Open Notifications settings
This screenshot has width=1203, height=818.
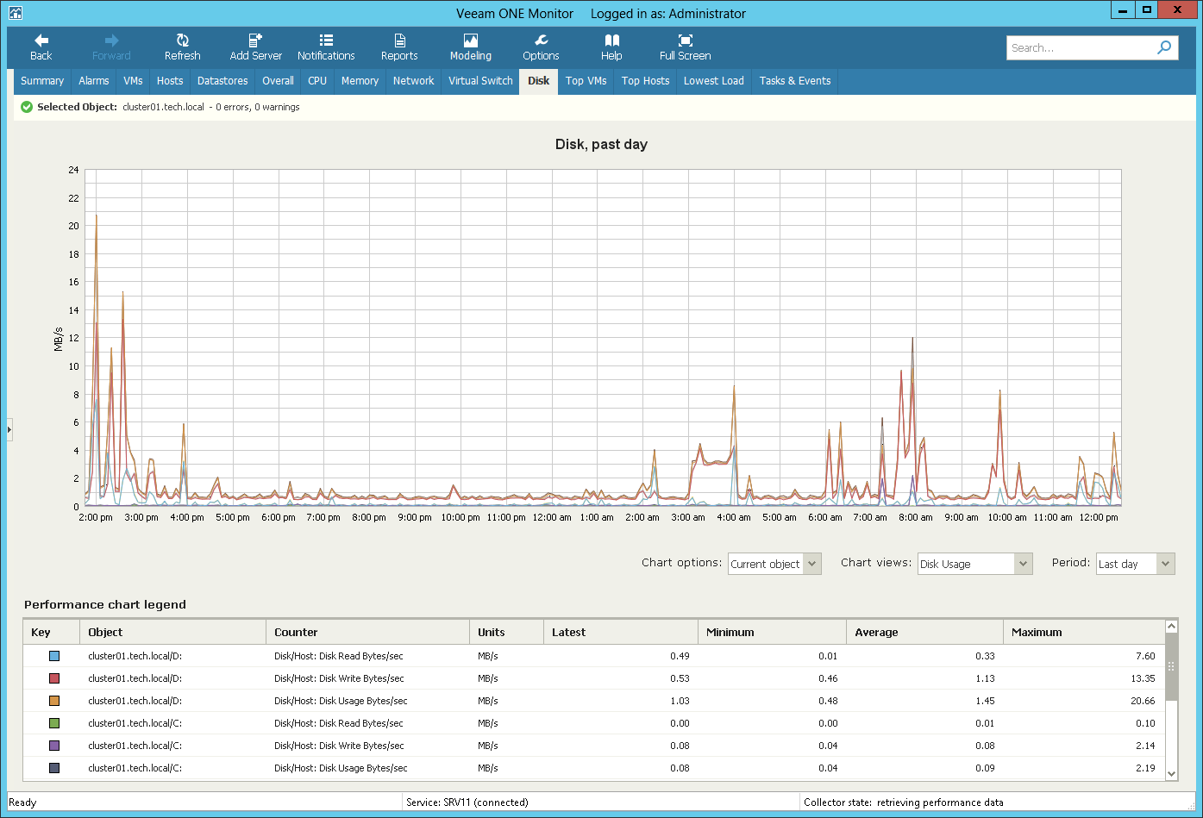pyautogui.click(x=326, y=47)
